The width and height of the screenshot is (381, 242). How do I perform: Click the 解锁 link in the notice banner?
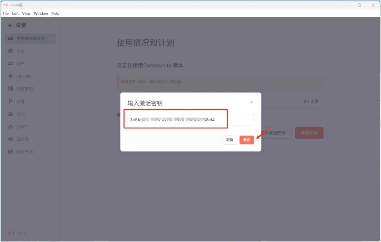point(125,82)
